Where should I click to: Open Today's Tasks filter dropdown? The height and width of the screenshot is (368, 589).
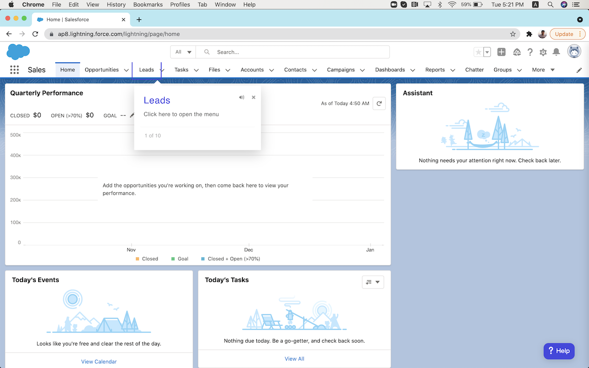[373, 282]
